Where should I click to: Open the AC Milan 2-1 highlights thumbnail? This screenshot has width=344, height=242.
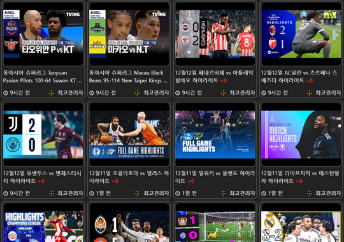(x=301, y=34)
